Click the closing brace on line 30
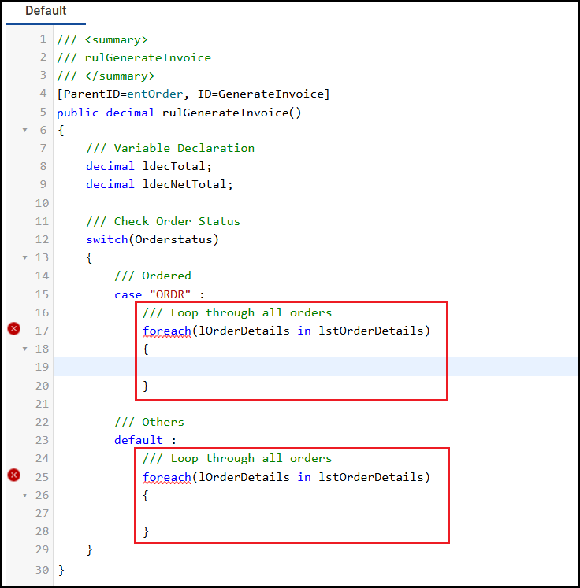580x588 pixels. coord(61,571)
